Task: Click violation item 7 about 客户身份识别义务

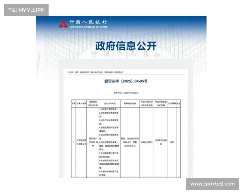Action: [x=109, y=155]
